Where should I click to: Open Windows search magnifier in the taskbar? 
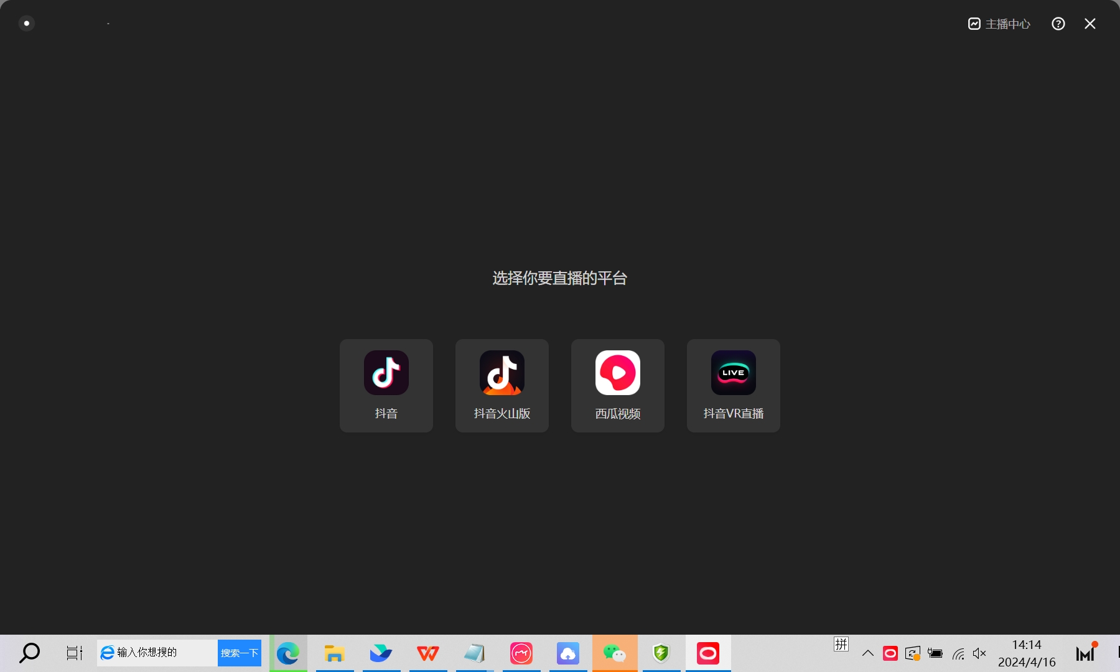[29, 653]
